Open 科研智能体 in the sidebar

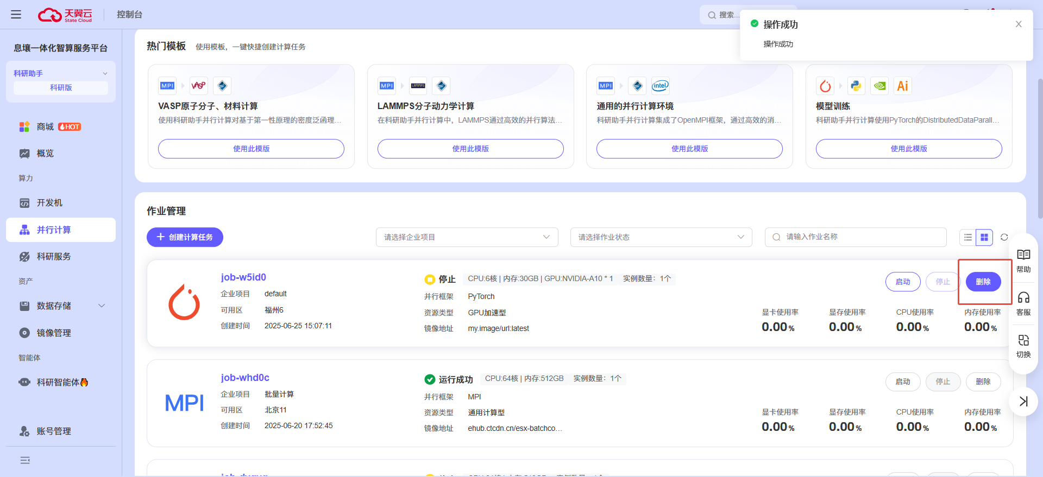tap(61, 382)
